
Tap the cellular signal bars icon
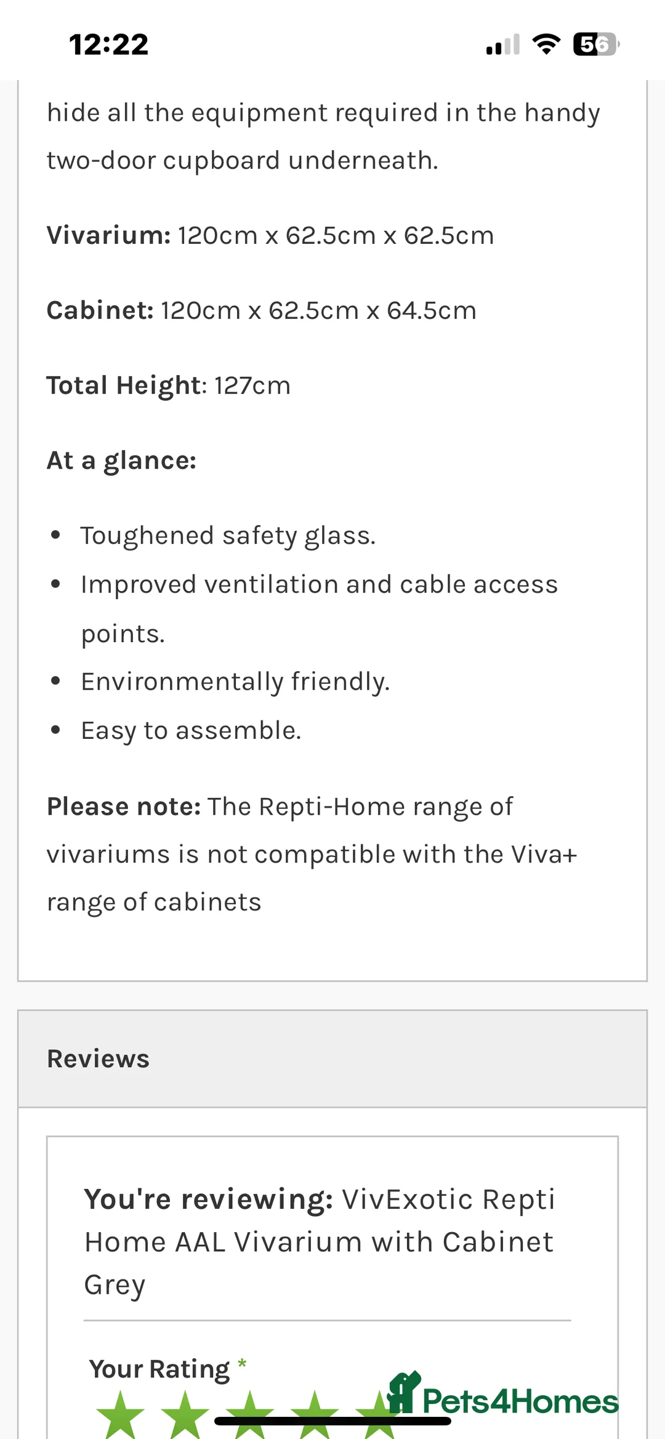pyautogui.click(x=502, y=44)
